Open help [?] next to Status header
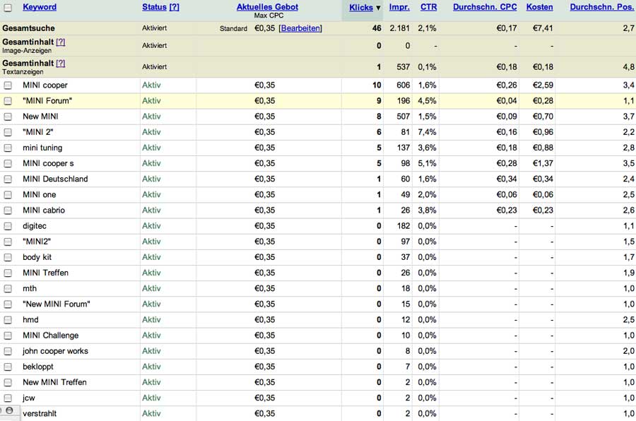636x421 pixels. [x=174, y=7]
